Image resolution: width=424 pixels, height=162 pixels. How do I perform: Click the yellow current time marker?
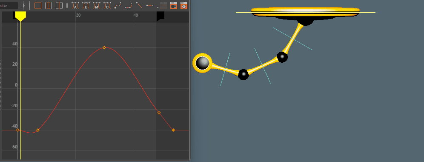click(20, 16)
